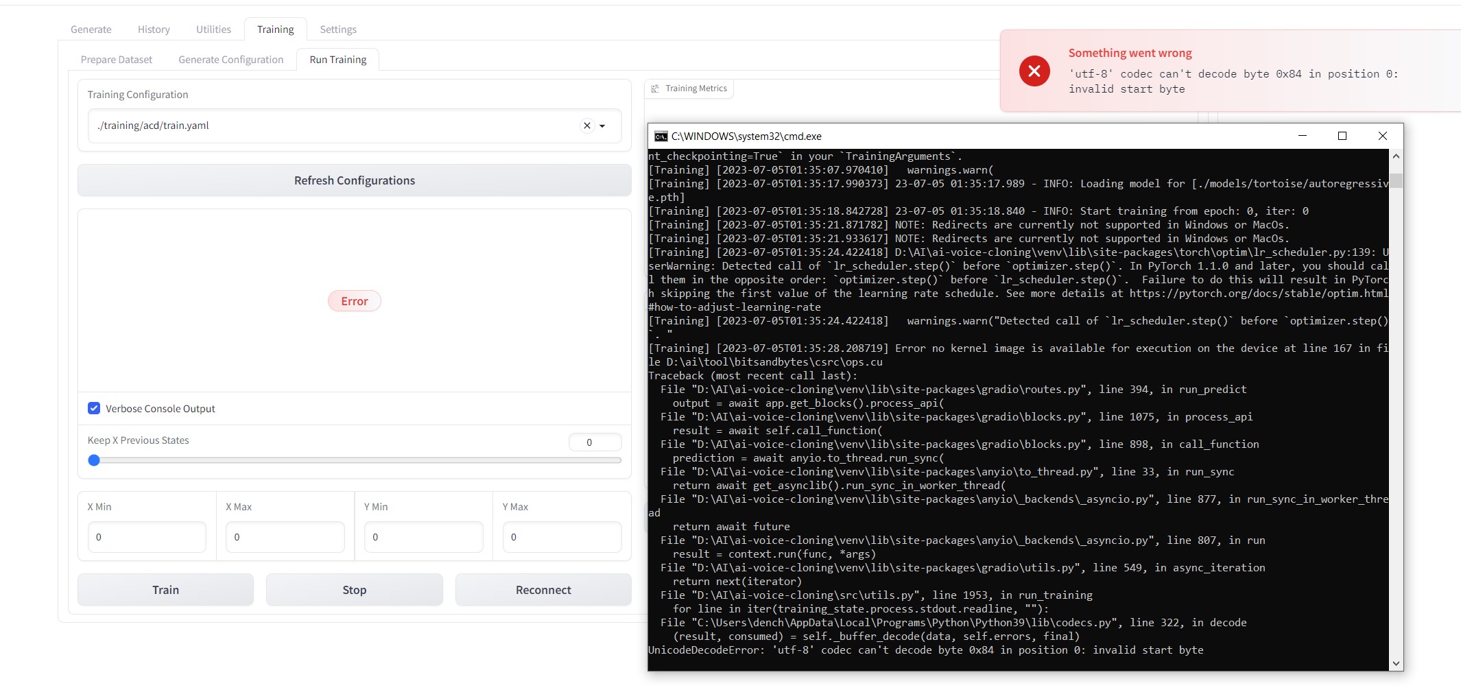The height and width of the screenshot is (690, 1461).
Task: Click the cmd.exe window title icon
Action: [x=661, y=136]
